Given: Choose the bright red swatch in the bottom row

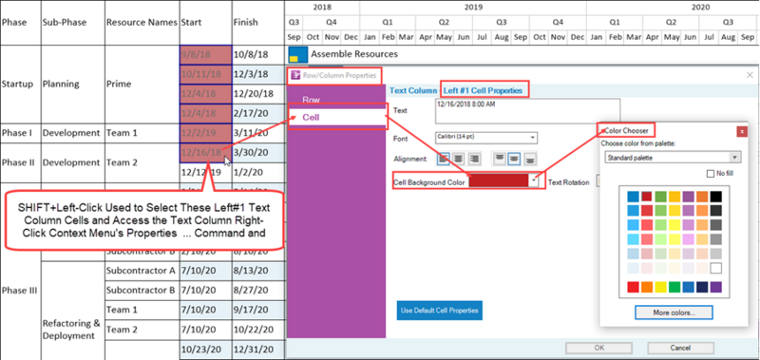Looking at the screenshot, I should coord(633,287).
